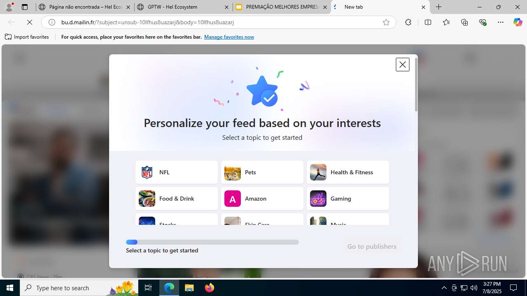This screenshot has width=527, height=296.
Task: Open the Extensions puzzle icon
Action: [x=408, y=22]
